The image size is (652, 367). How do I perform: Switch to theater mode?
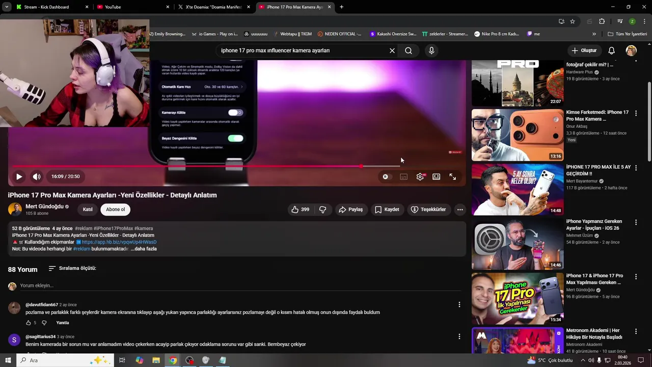tap(437, 176)
